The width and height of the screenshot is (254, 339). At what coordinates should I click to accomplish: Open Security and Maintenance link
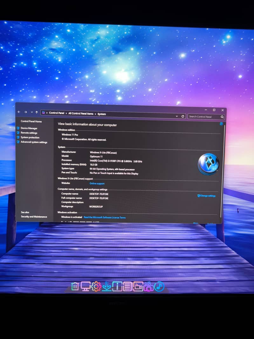pos(34,217)
